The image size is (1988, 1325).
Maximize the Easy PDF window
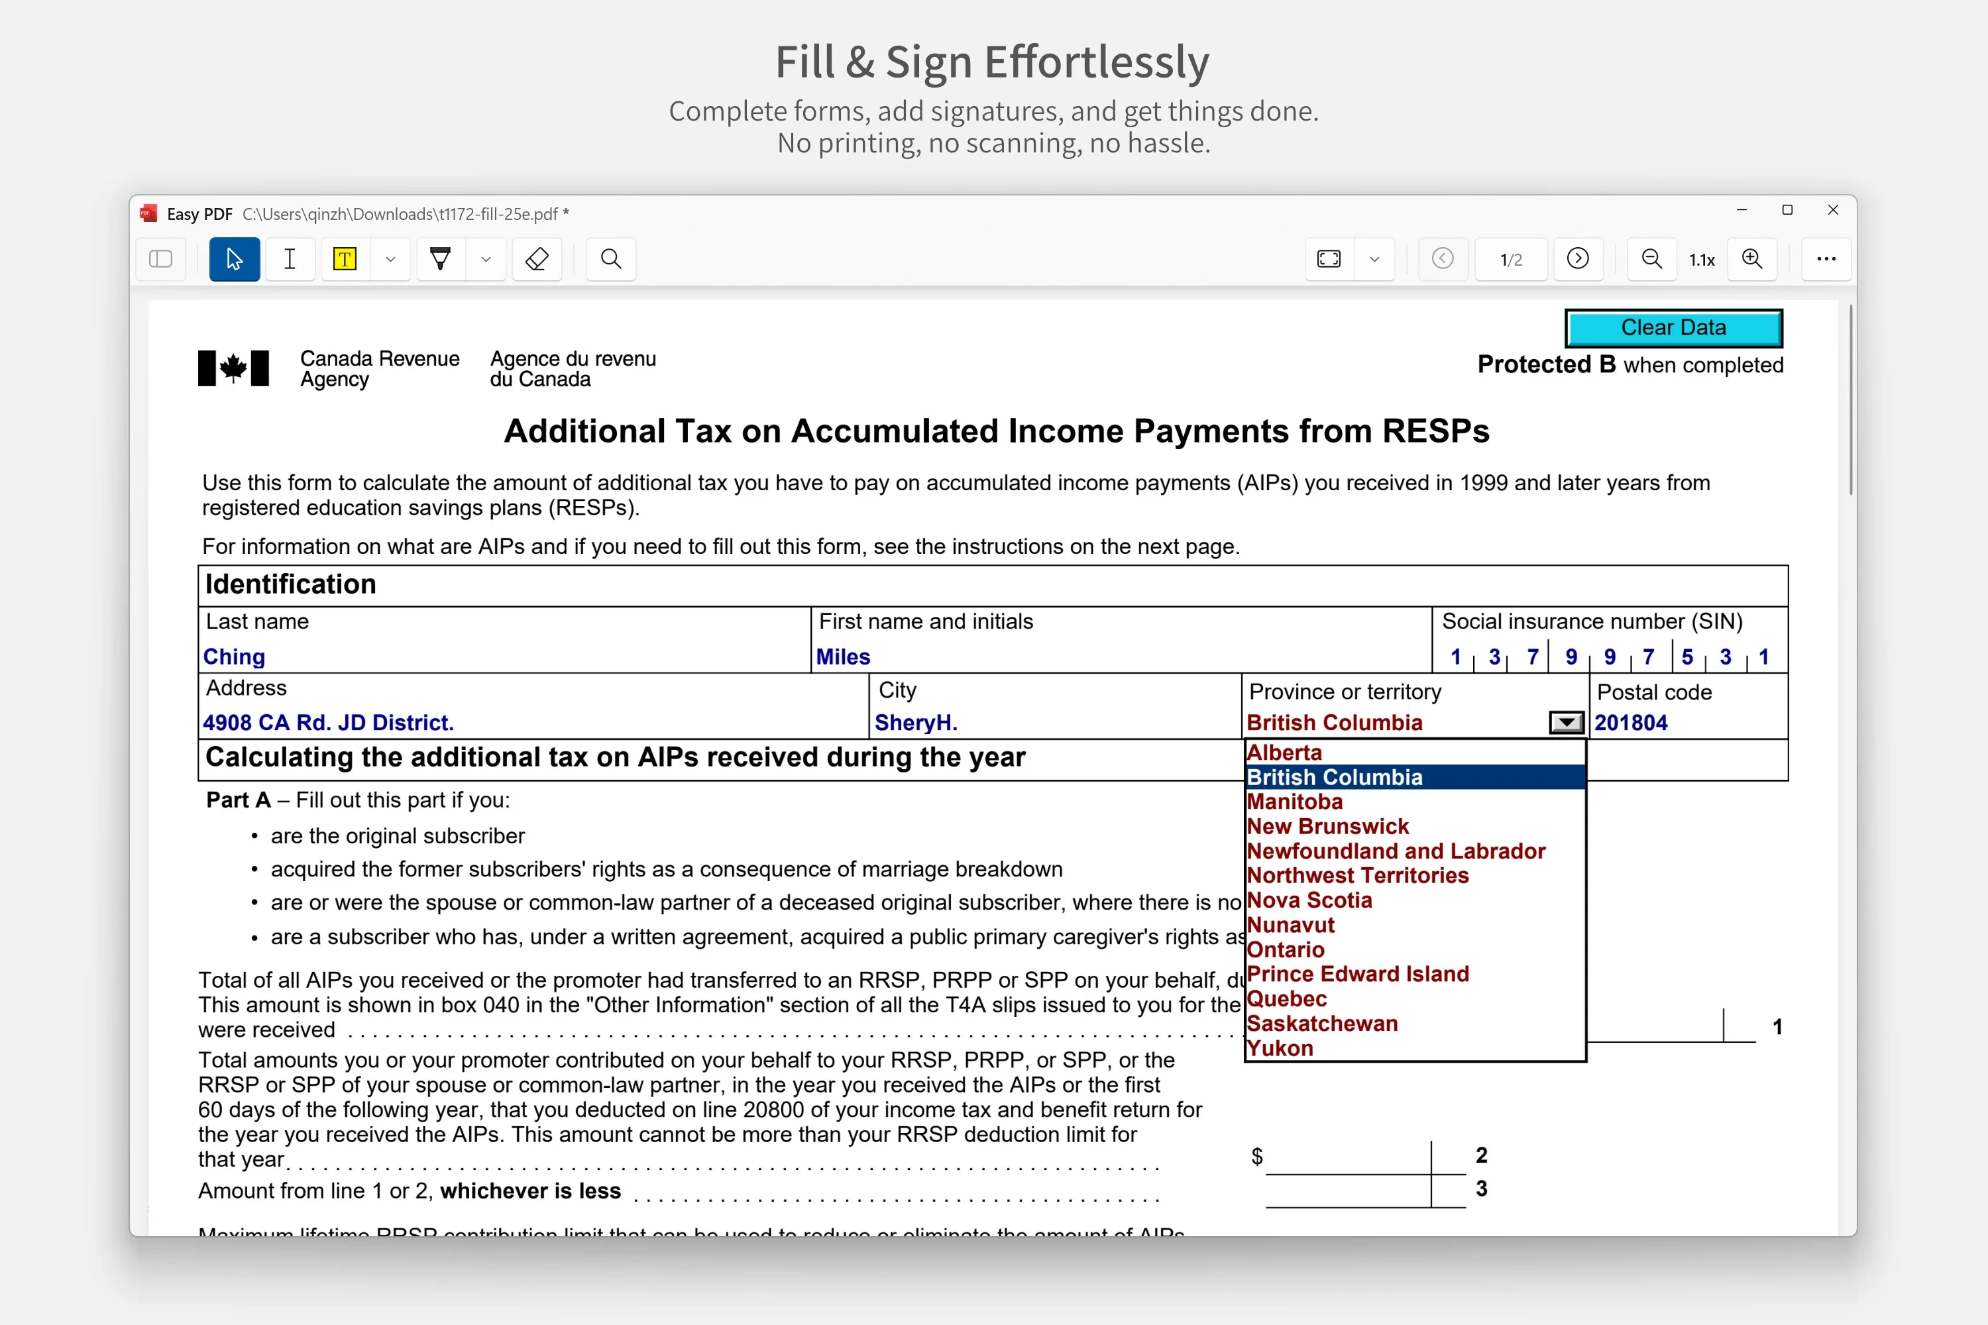(x=1788, y=211)
